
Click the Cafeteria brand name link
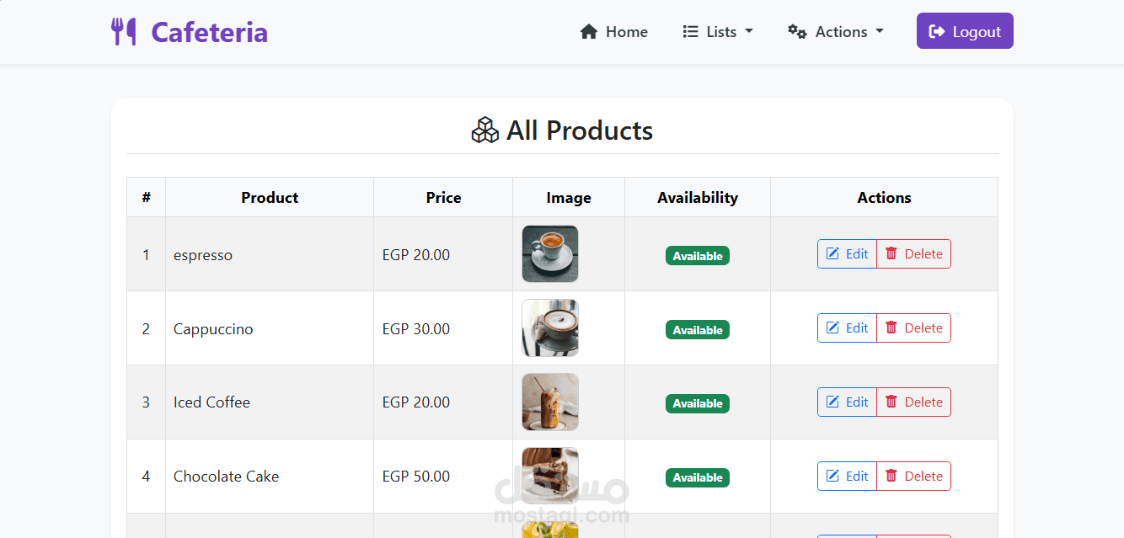(x=209, y=32)
